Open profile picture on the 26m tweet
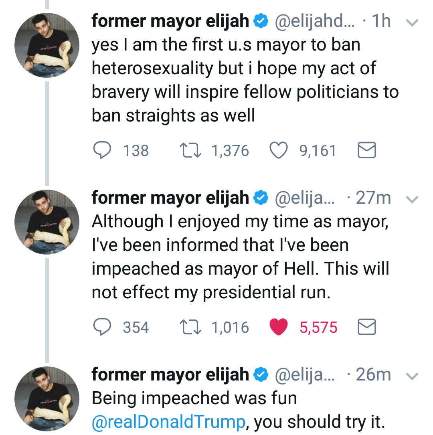The width and height of the screenshot is (433, 435). pos(47,399)
